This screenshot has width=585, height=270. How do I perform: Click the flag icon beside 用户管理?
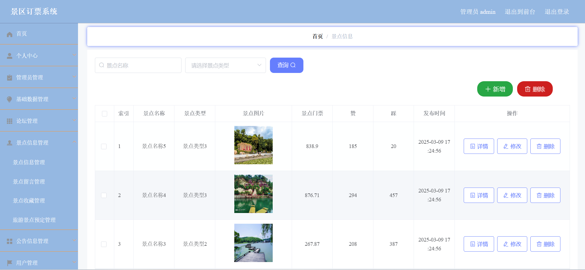point(10,263)
